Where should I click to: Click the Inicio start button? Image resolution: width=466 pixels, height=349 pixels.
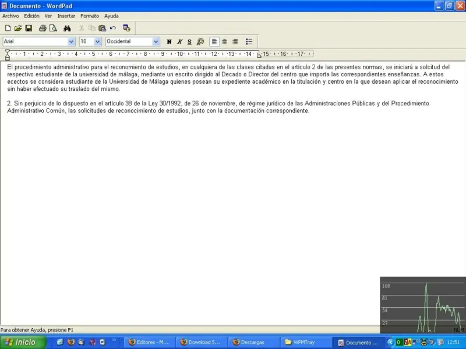click(23, 342)
